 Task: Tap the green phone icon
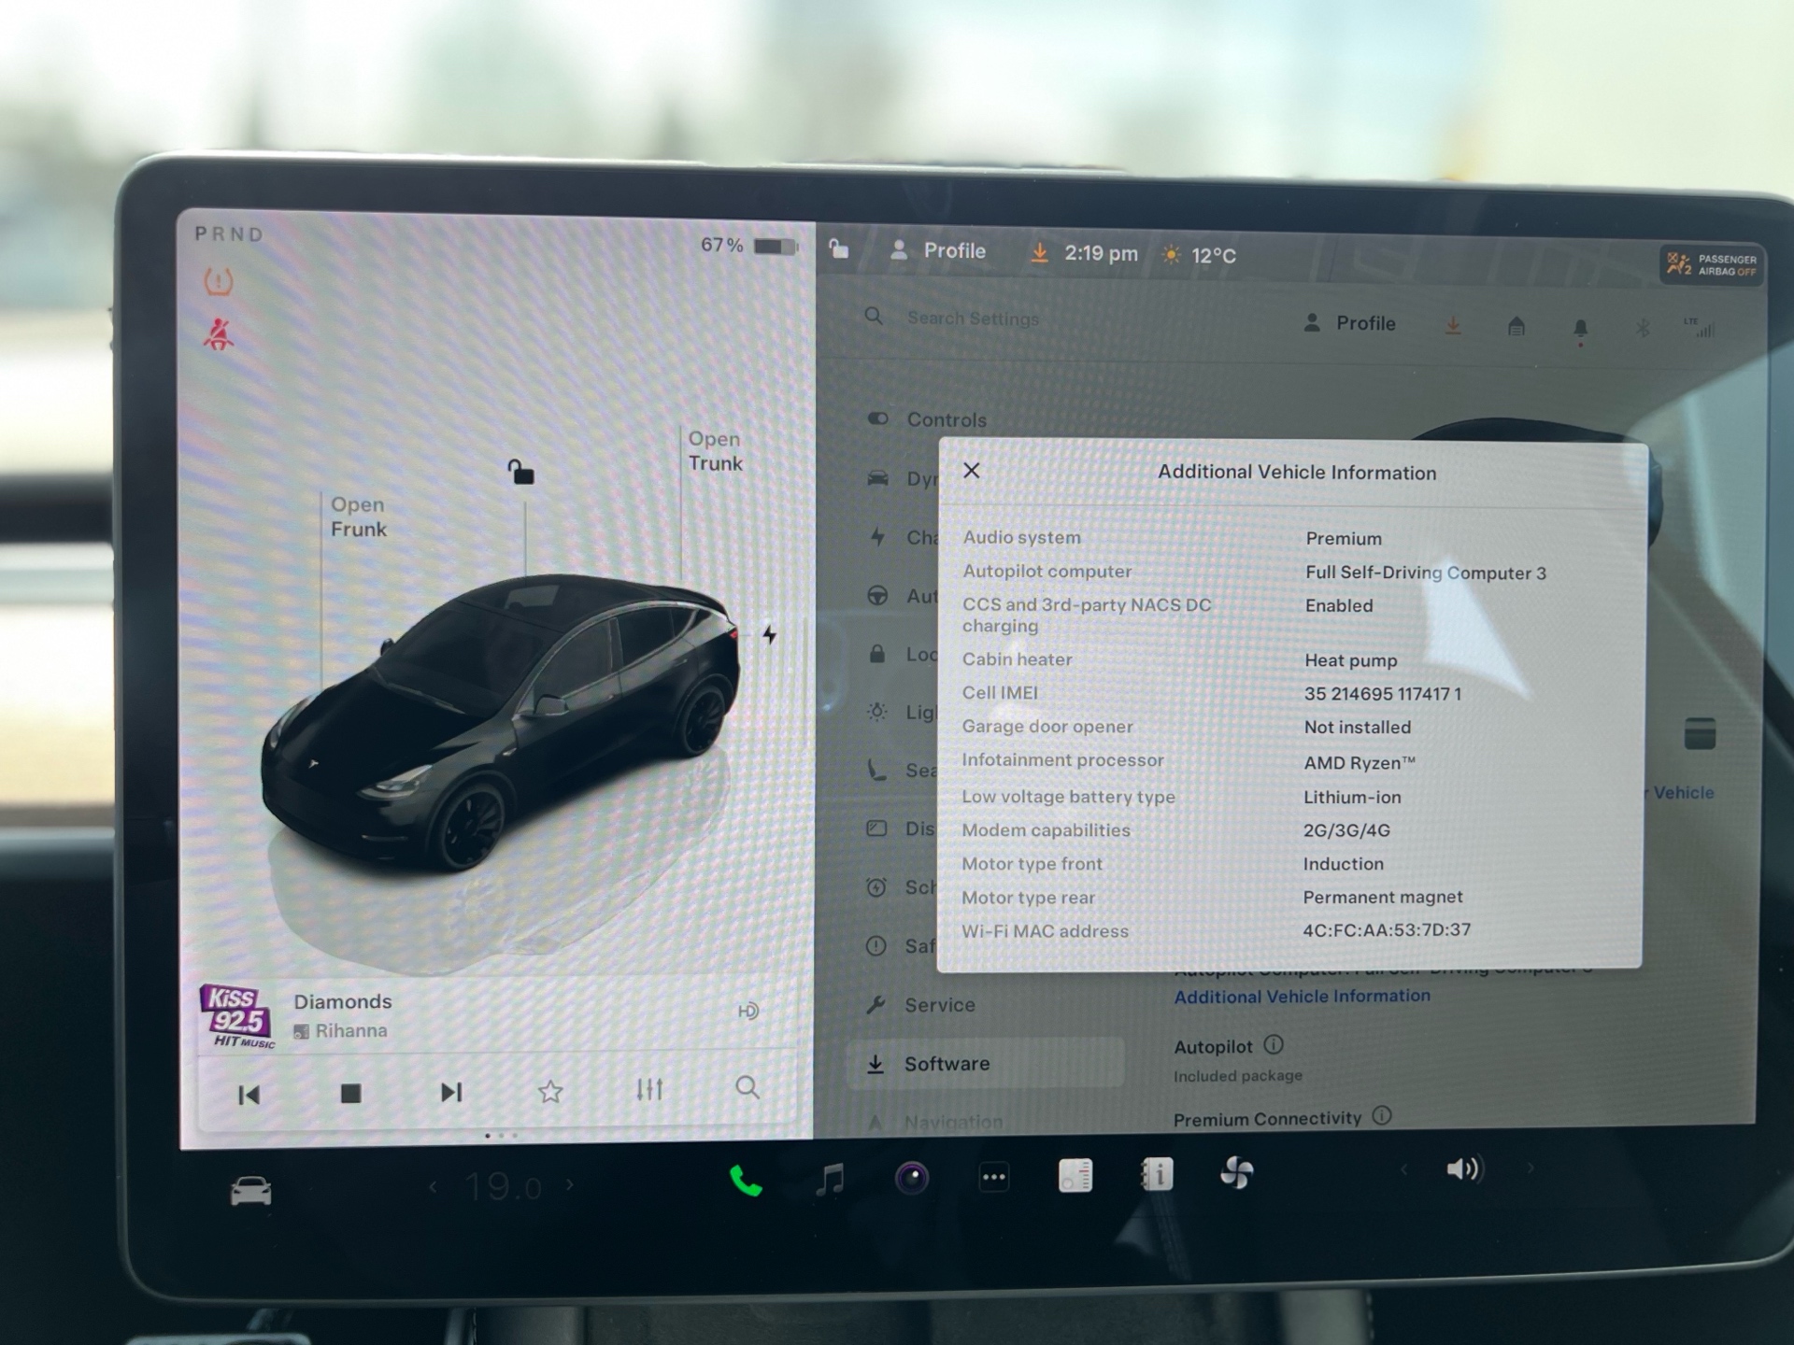coord(746,1182)
